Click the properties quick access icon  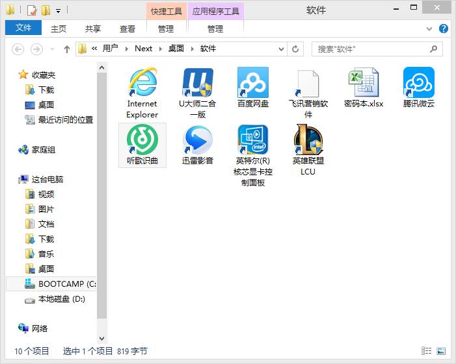pos(32,10)
